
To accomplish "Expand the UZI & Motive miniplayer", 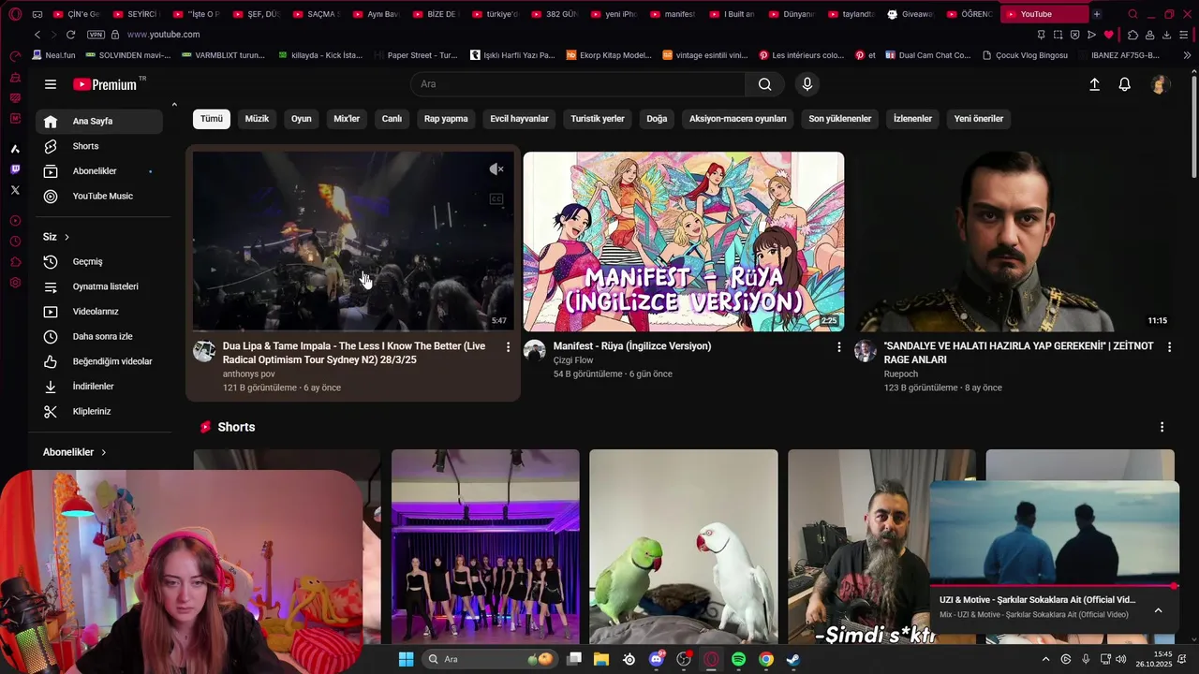I will click(x=1158, y=610).
